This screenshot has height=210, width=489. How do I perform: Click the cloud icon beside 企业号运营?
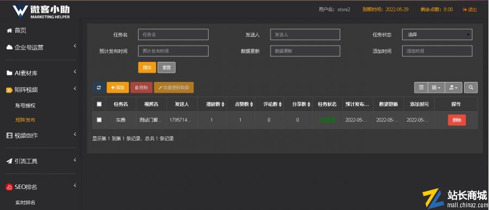(x=9, y=47)
